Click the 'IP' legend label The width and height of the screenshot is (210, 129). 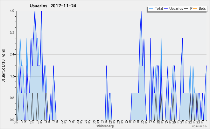[x=191, y=8]
